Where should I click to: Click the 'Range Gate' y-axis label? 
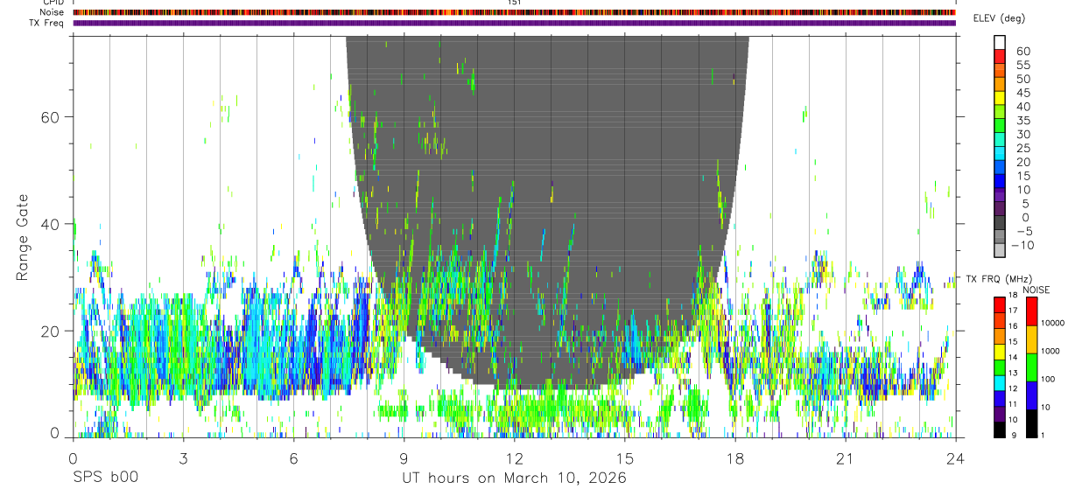(x=23, y=237)
